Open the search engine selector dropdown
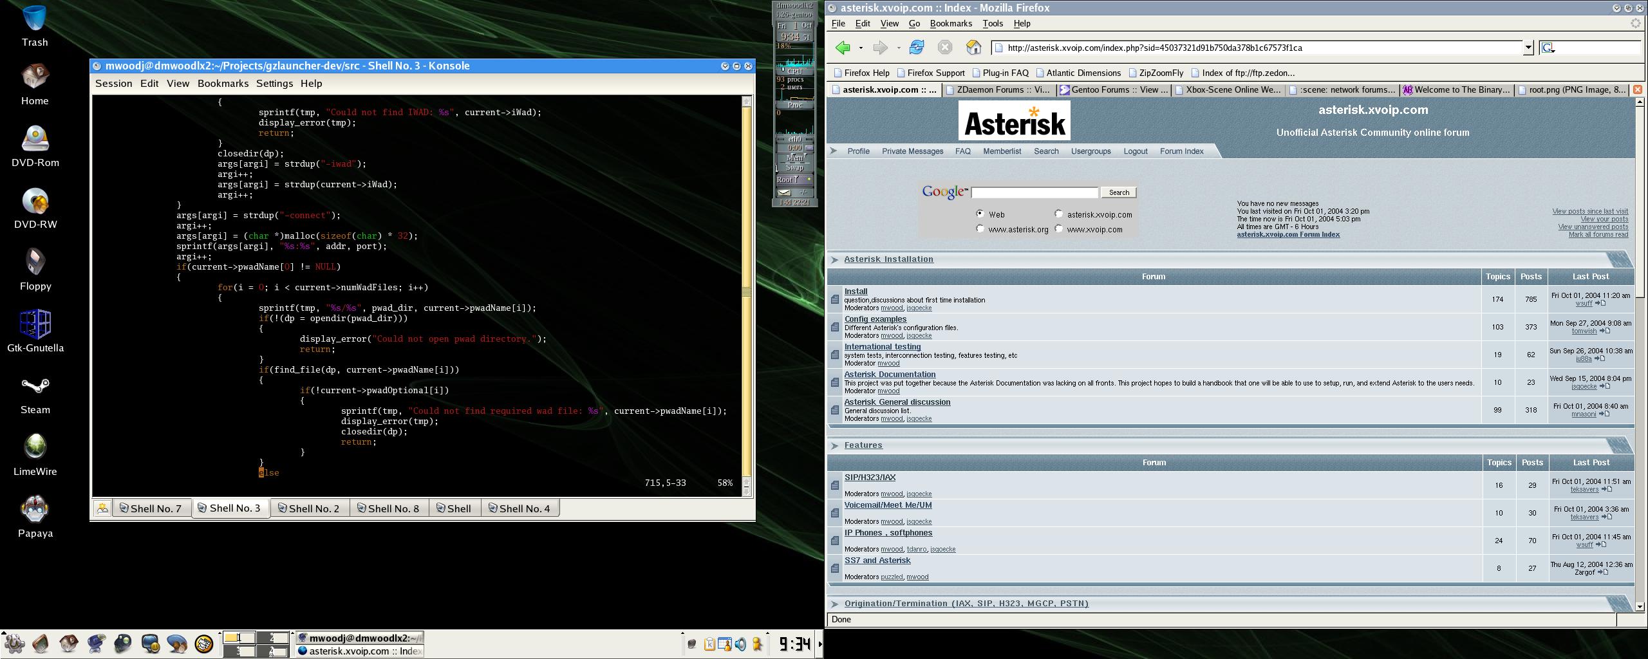This screenshot has height=659, width=1648. [x=1548, y=48]
